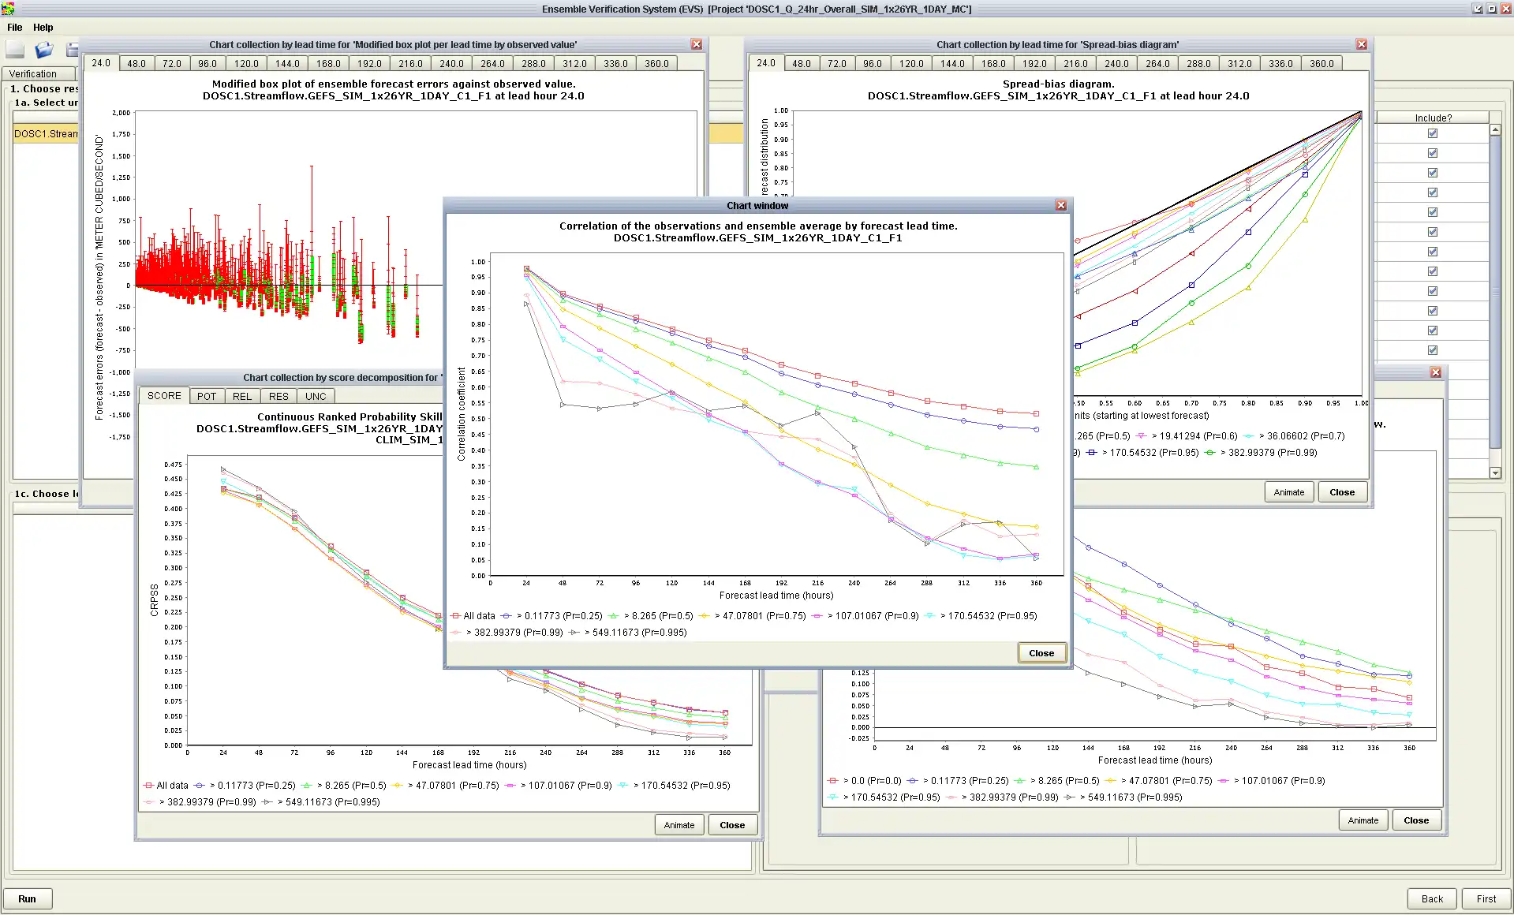Click the EVS application icon in title bar
1514x915 pixels.
tap(8, 9)
